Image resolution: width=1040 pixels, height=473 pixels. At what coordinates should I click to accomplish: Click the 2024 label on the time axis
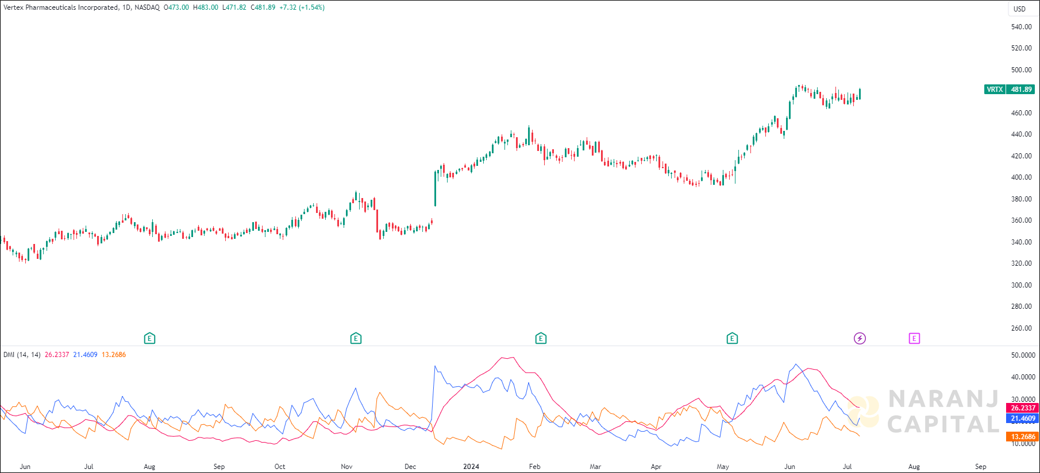[x=471, y=467]
